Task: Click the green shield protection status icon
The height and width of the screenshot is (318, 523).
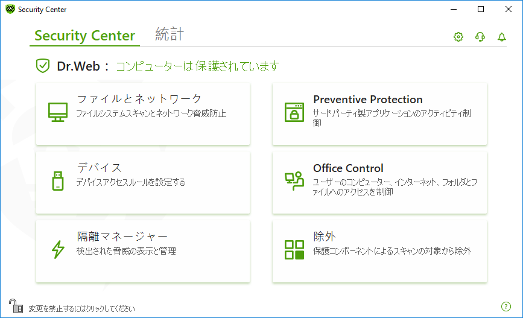Action: pos(43,66)
